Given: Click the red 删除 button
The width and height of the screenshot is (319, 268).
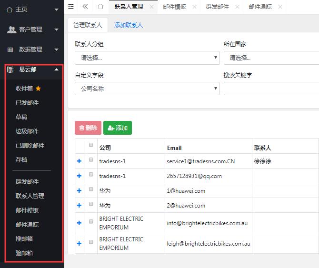Looking at the screenshot, I should click(88, 128).
